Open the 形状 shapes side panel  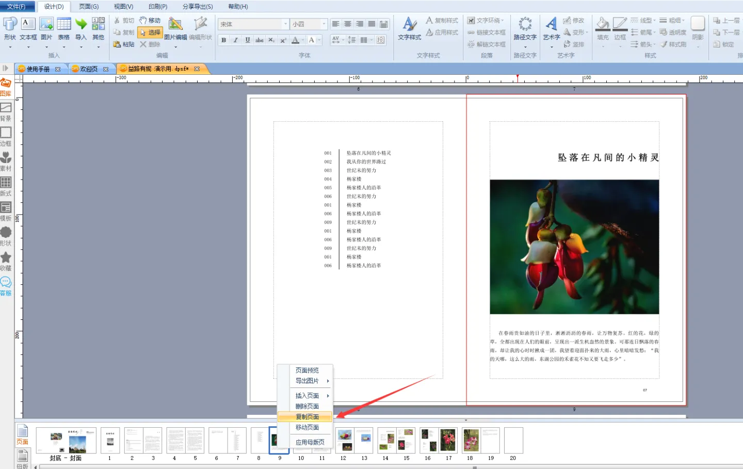pyautogui.click(x=6, y=236)
